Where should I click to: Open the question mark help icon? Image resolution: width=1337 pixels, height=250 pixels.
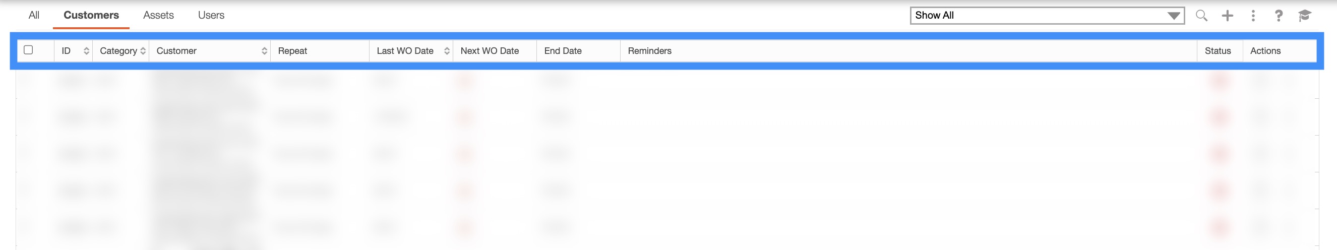click(x=1279, y=16)
